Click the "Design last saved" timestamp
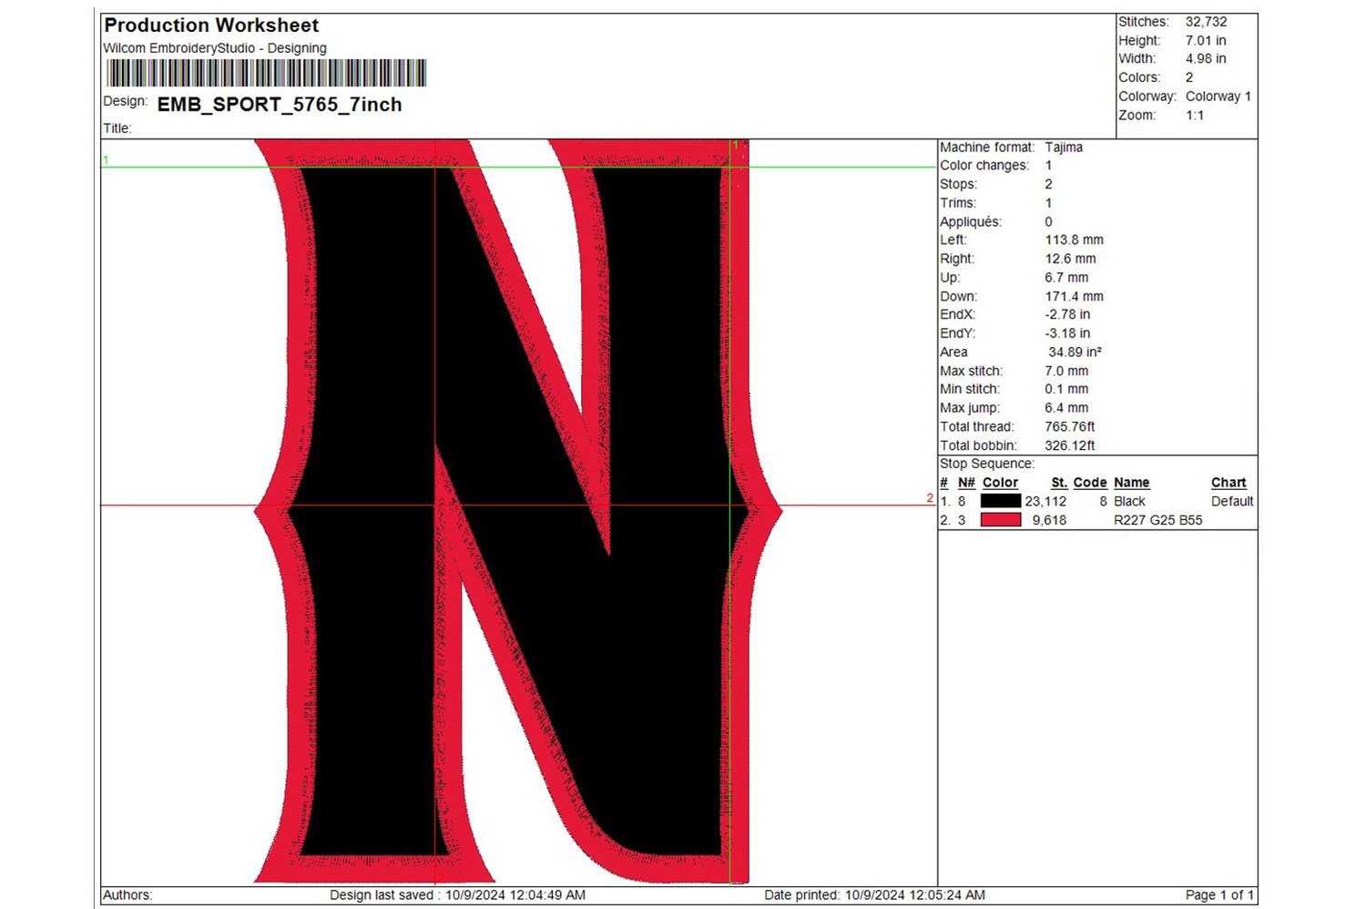The image size is (1366, 909). [457, 895]
